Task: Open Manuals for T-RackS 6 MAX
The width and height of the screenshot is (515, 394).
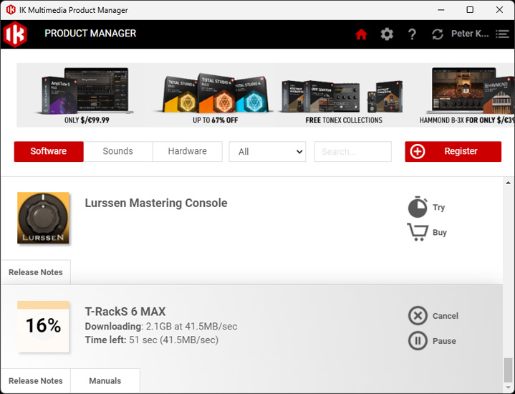Action: pyautogui.click(x=105, y=381)
